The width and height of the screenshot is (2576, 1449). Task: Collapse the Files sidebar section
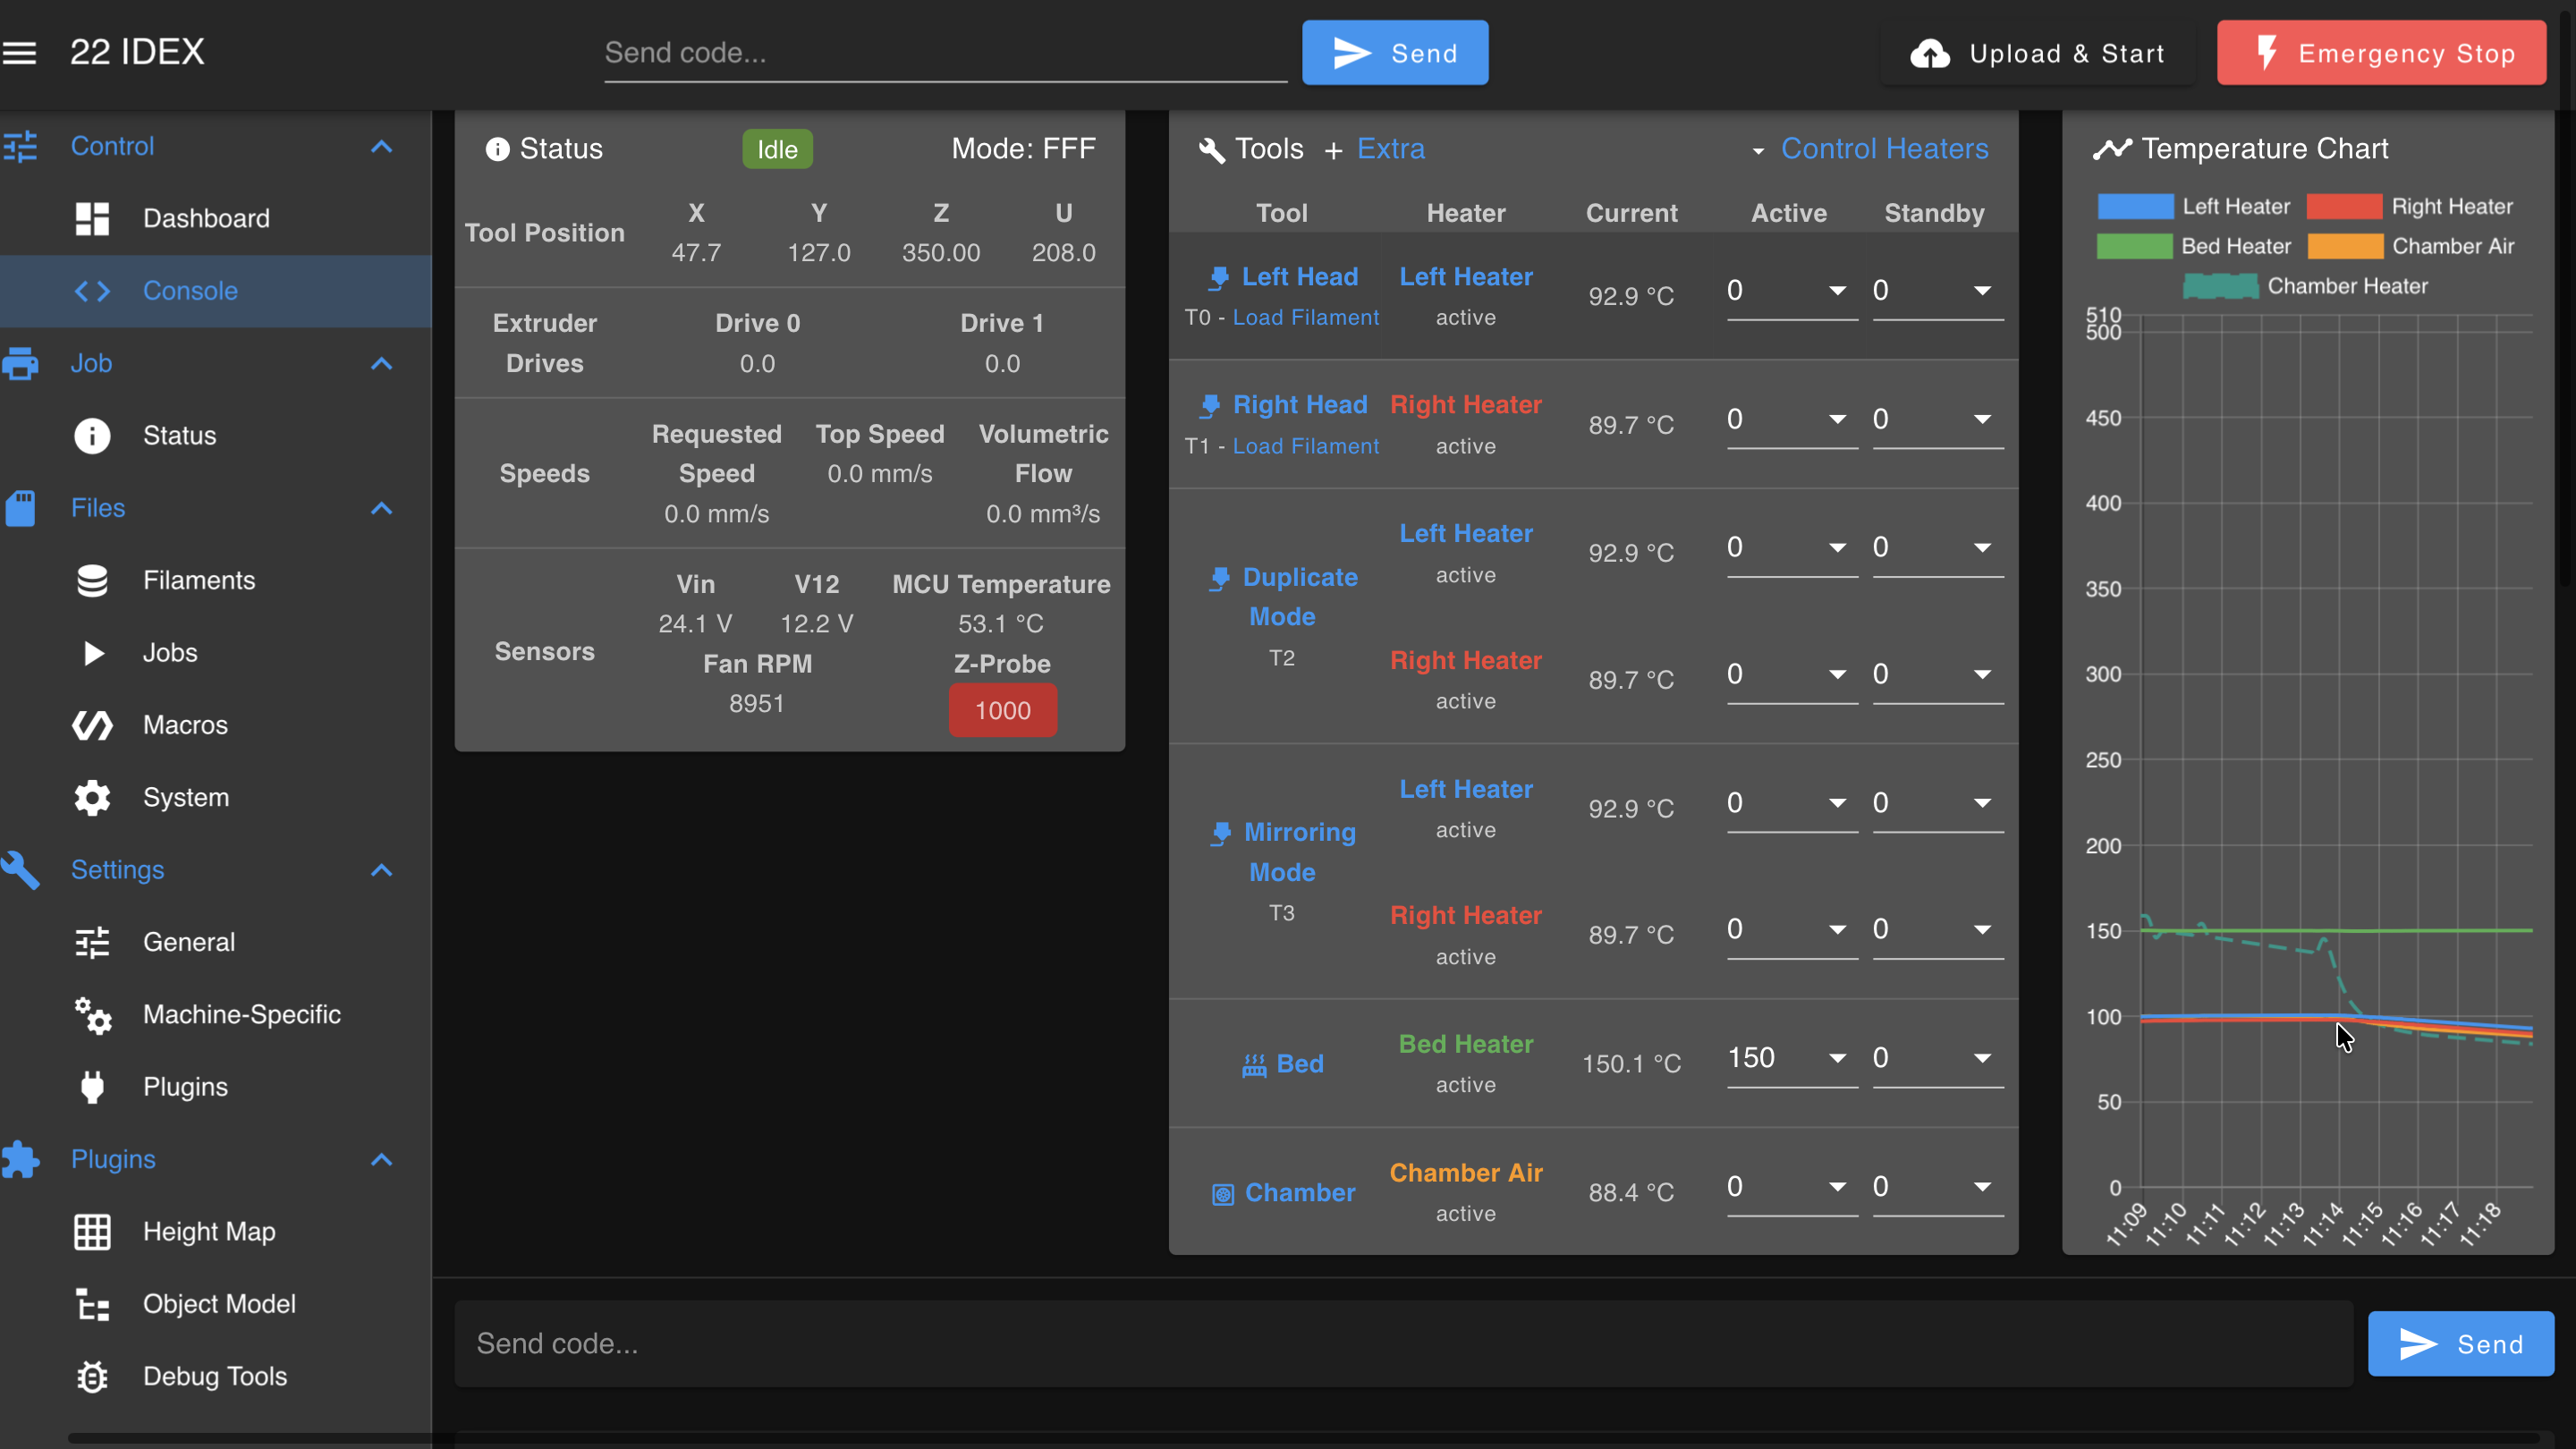381,508
